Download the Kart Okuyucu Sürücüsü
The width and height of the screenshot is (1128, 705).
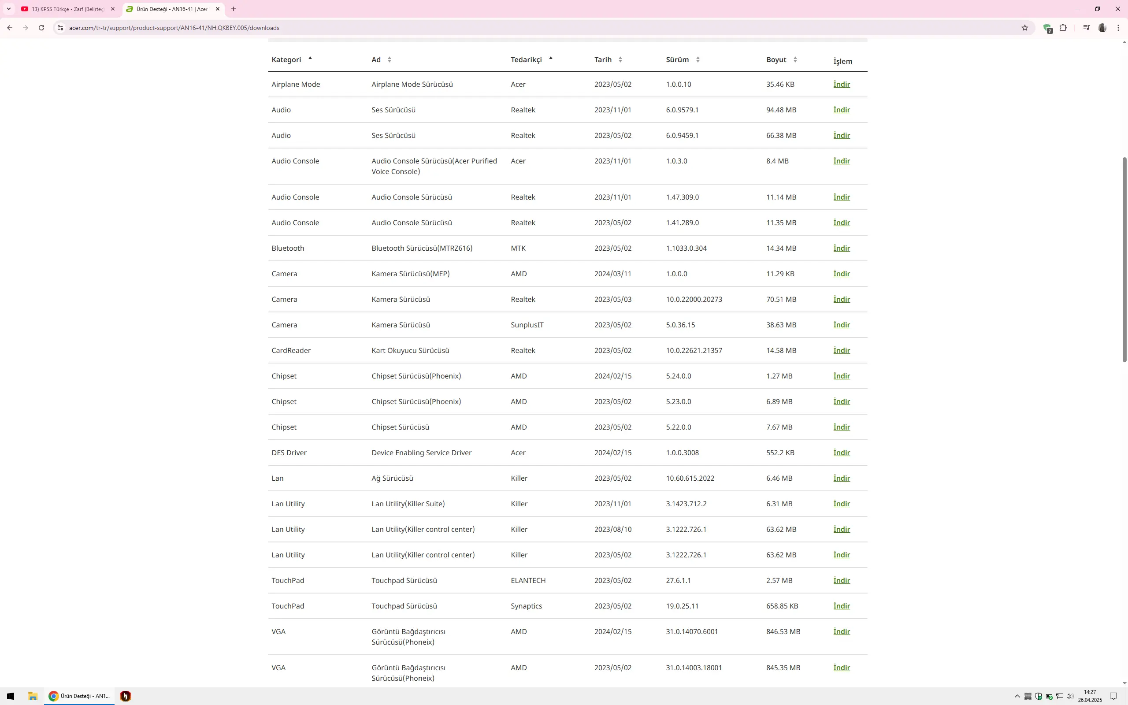[841, 350]
